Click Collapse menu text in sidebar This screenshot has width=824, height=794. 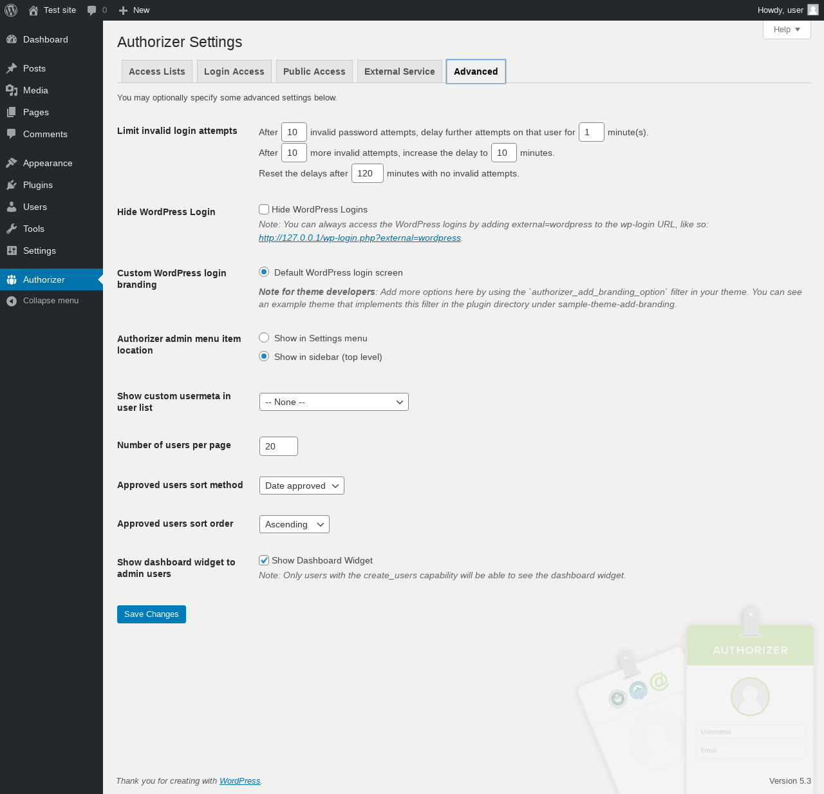[51, 301]
